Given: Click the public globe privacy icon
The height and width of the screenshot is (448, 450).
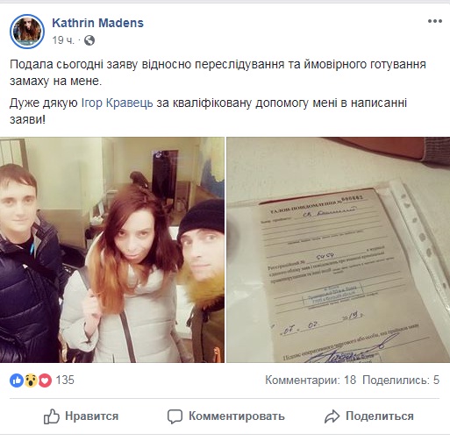Looking at the screenshot, I should [89, 40].
